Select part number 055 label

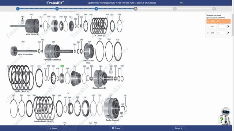[86, 15]
